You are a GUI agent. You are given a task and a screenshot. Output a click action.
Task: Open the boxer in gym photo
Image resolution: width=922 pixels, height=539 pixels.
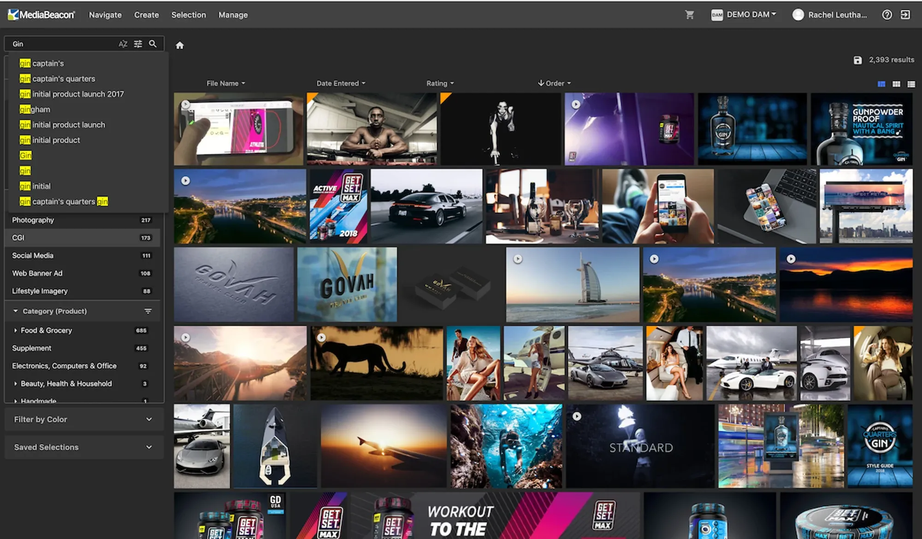(x=372, y=129)
